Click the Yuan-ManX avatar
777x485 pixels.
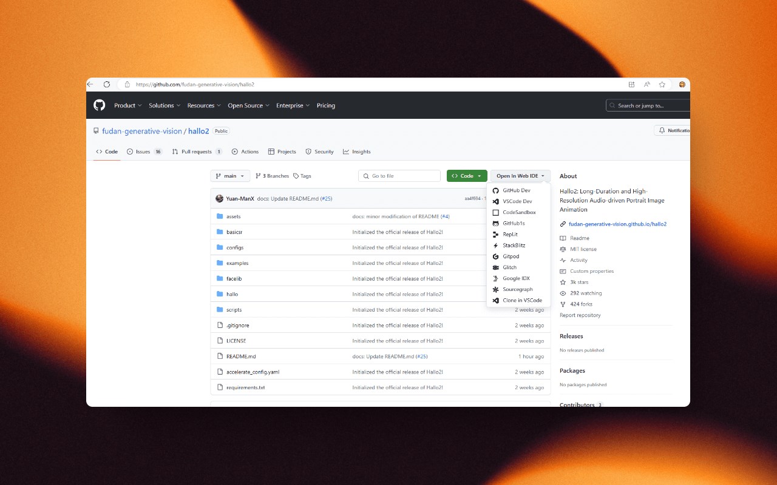click(x=220, y=198)
